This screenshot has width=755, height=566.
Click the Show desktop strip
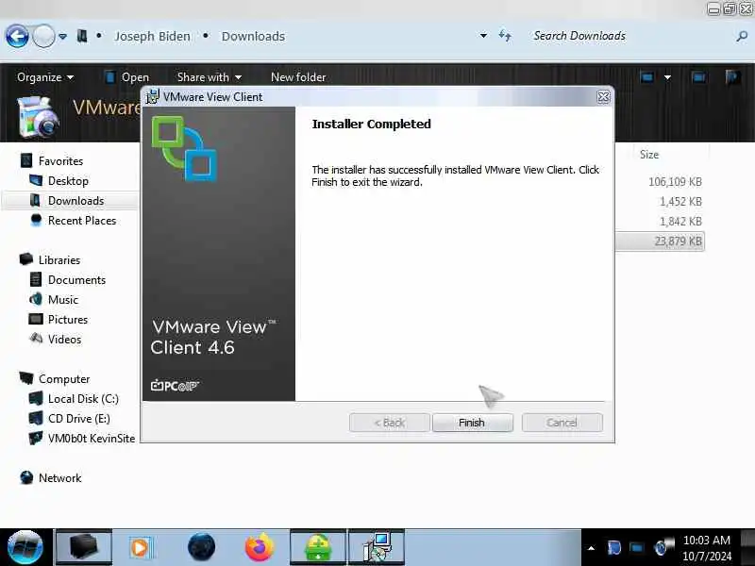tap(747, 547)
